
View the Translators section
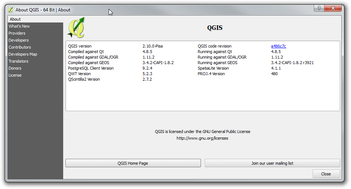(x=35, y=61)
